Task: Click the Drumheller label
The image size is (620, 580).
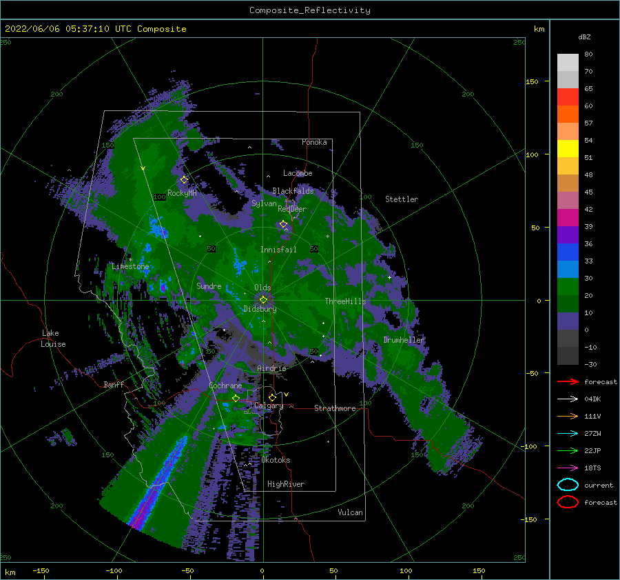Action: (404, 340)
